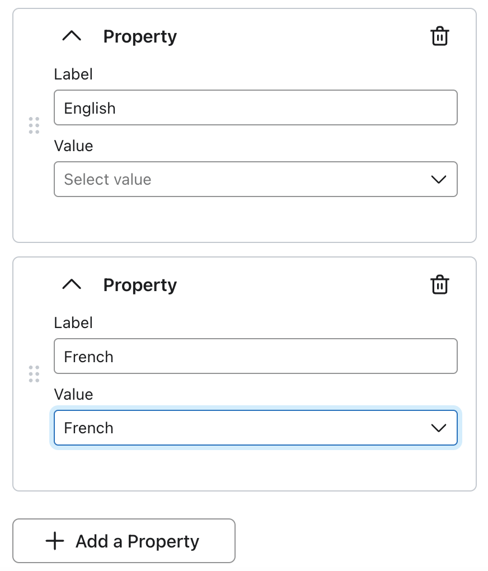Click the drag handle beside the English property
Screen dimensions: 488x571
coord(34,126)
